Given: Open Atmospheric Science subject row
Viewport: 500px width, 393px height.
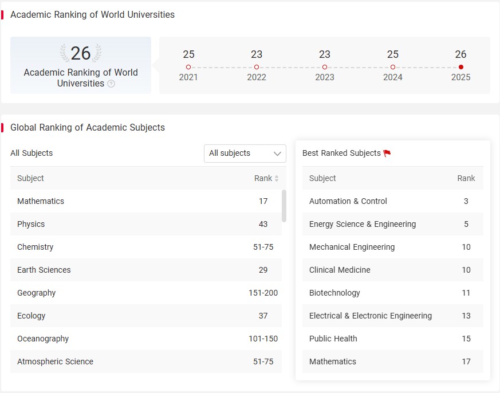Looking at the screenshot, I should click(146, 361).
